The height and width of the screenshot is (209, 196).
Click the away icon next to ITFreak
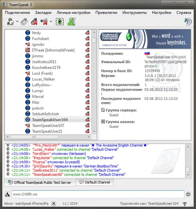pyautogui.click(x=28, y=50)
